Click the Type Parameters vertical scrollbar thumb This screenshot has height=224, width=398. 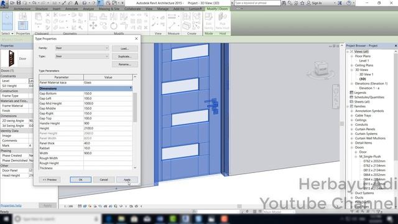[x=135, y=107]
